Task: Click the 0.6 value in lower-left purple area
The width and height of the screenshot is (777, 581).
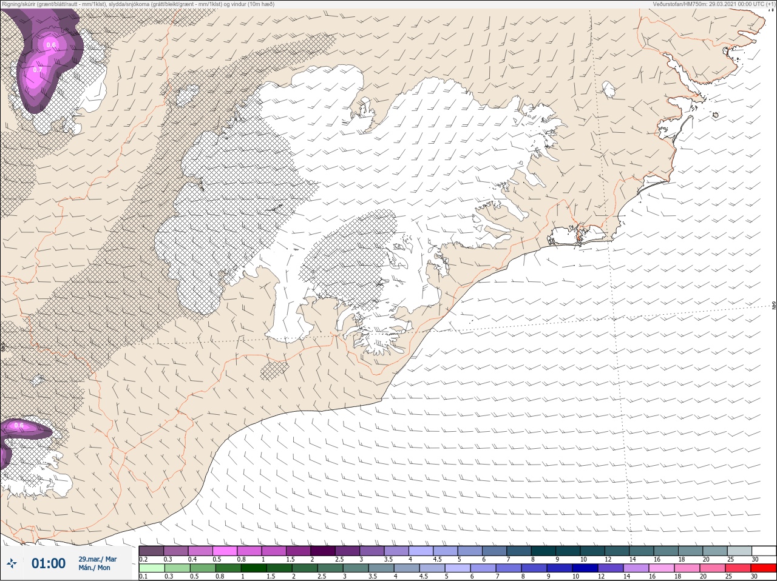Action: [x=18, y=426]
